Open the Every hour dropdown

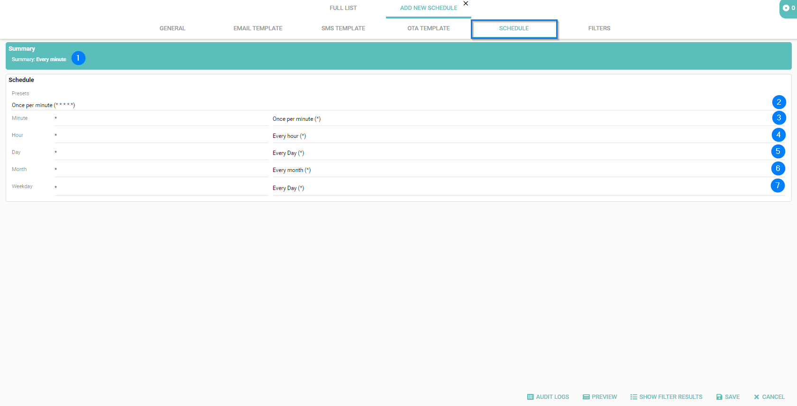pyautogui.click(x=522, y=136)
